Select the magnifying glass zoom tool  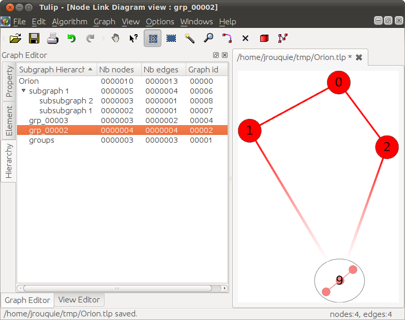[208, 38]
